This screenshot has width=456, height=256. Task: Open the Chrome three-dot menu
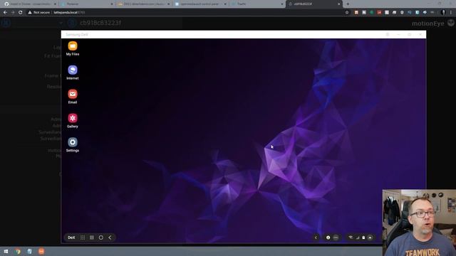(451, 13)
